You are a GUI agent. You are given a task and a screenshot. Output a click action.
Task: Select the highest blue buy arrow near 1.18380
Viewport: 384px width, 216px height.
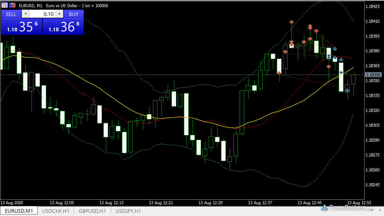[x=335, y=49]
